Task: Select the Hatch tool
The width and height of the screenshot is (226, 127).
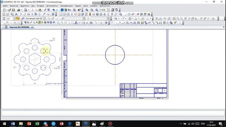Action: [167, 23]
